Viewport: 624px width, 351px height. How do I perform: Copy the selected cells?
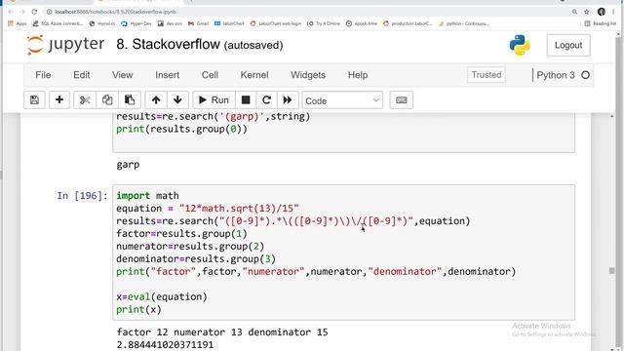pos(107,99)
